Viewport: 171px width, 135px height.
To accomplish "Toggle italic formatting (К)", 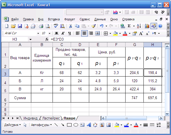I will click(x=62, y=33).
